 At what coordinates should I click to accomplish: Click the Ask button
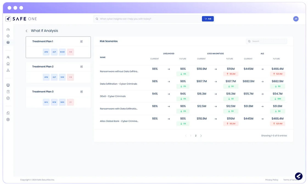[208, 19]
